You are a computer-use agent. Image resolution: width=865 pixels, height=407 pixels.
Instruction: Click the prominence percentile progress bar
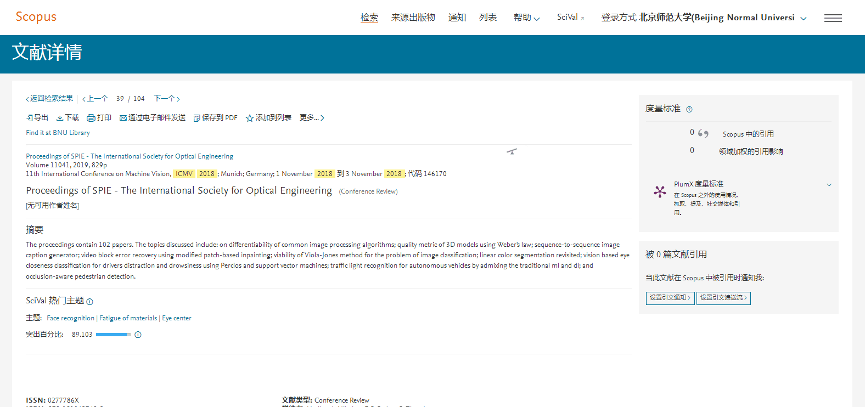tap(113, 335)
